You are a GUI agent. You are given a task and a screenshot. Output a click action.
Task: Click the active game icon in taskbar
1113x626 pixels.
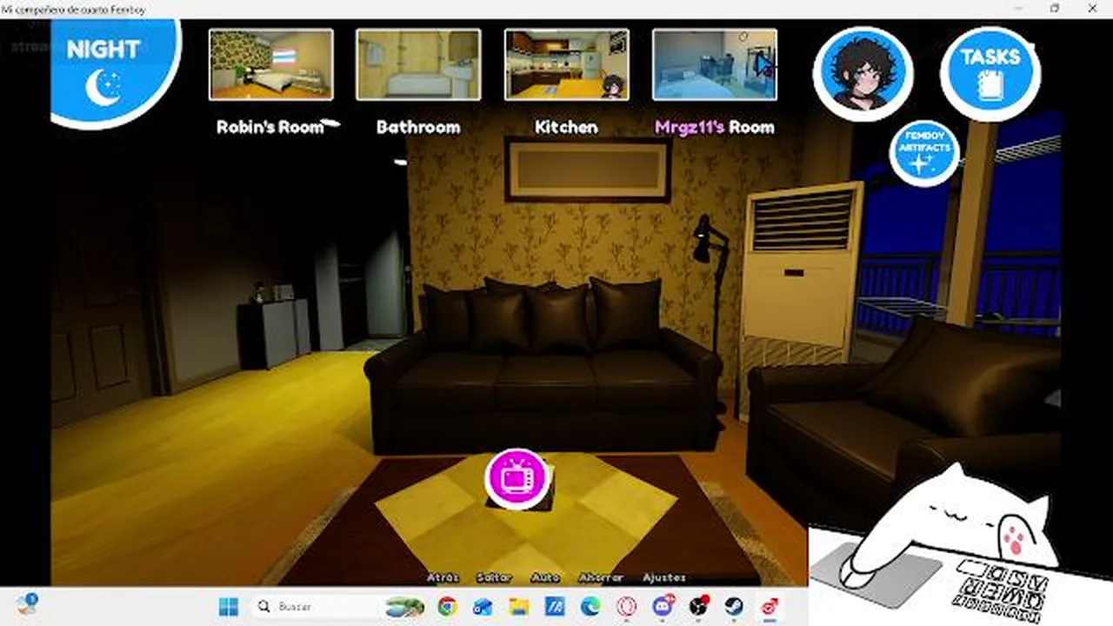tap(770, 606)
